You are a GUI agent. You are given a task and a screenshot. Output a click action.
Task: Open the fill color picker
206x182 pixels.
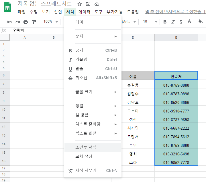pos(201,22)
